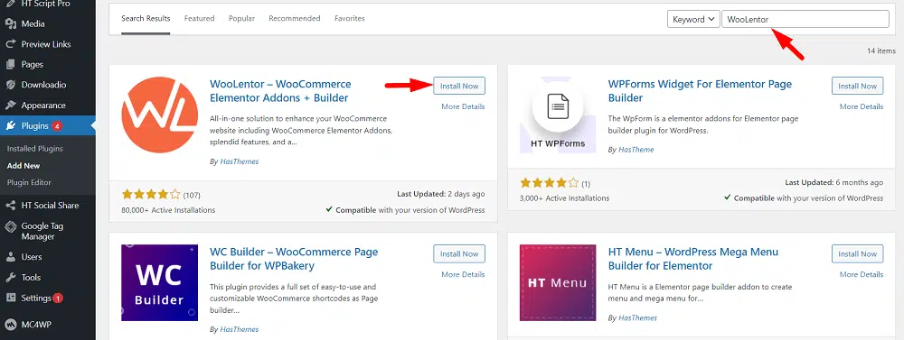
Task: Click the Google Tag Manager icon
Action: 10,226
